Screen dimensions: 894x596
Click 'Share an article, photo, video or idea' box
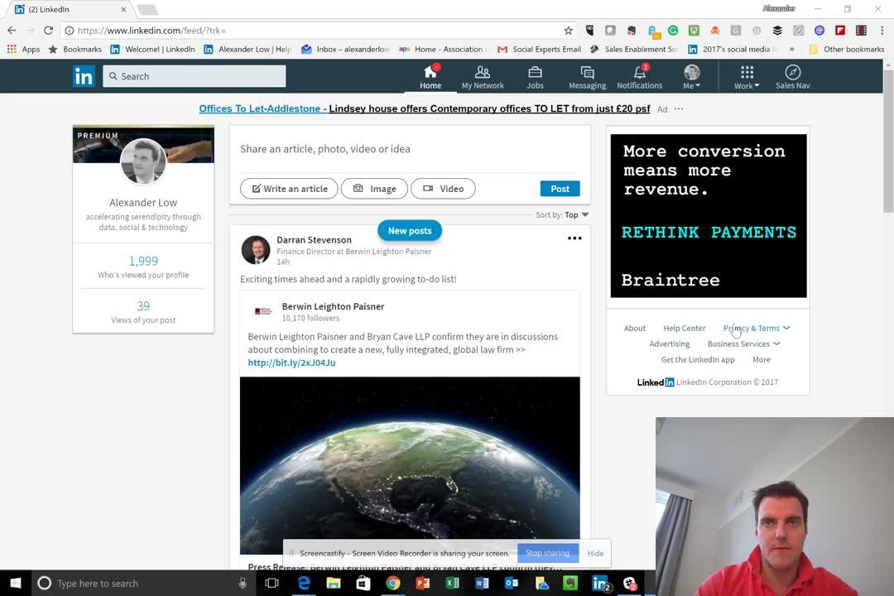click(410, 149)
